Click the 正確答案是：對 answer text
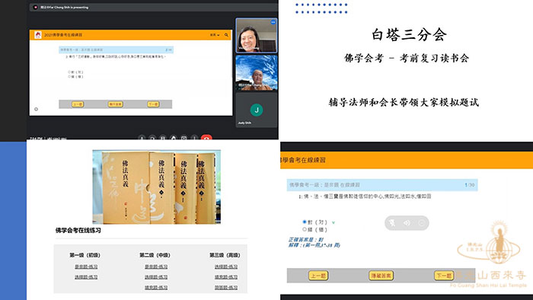The width and height of the screenshot is (533, 300). (x=306, y=240)
